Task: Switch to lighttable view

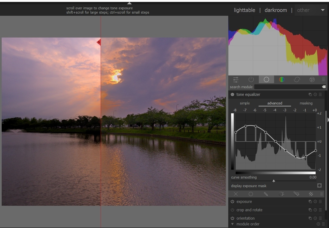Action: click(245, 10)
